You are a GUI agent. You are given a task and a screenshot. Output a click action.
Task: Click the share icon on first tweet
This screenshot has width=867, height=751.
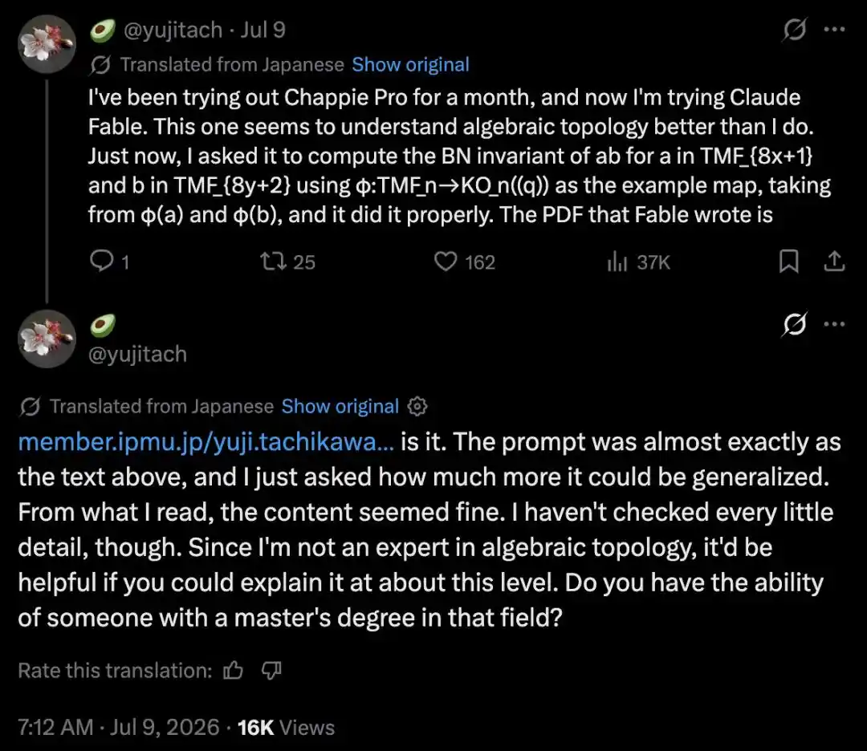834,262
